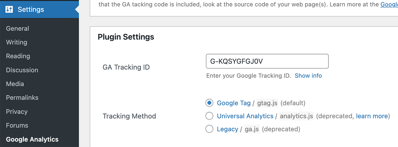Navigate to Discussion settings
The height and width of the screenshot is (147, 398).
pos(22,70)
